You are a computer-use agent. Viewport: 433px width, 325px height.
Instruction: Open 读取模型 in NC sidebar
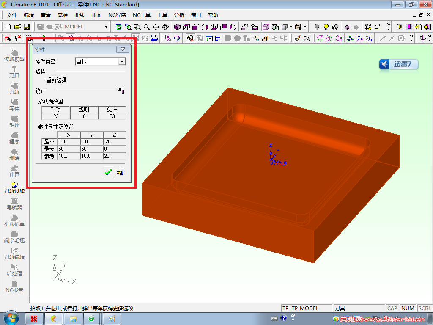coord(14,55)
